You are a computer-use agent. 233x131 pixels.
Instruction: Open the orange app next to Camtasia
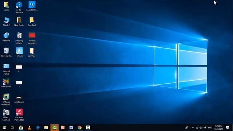tap(63, 128)
